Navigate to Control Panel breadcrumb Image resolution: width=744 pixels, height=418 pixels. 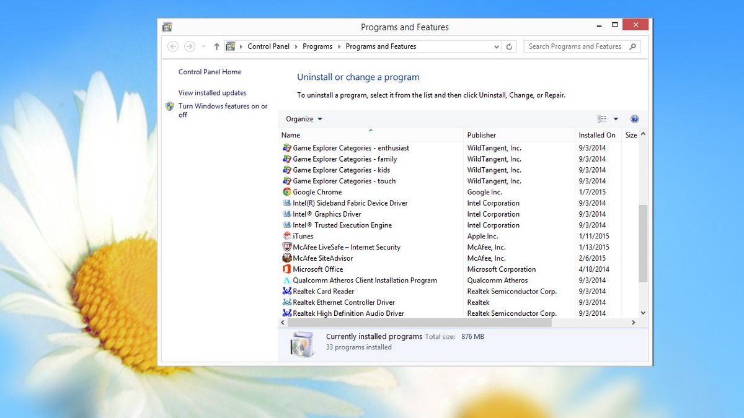tap(268, 46)
